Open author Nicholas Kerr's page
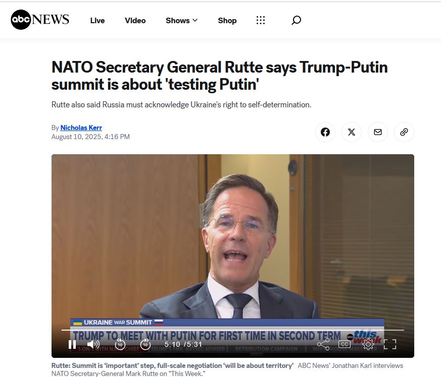 (81, 128)
